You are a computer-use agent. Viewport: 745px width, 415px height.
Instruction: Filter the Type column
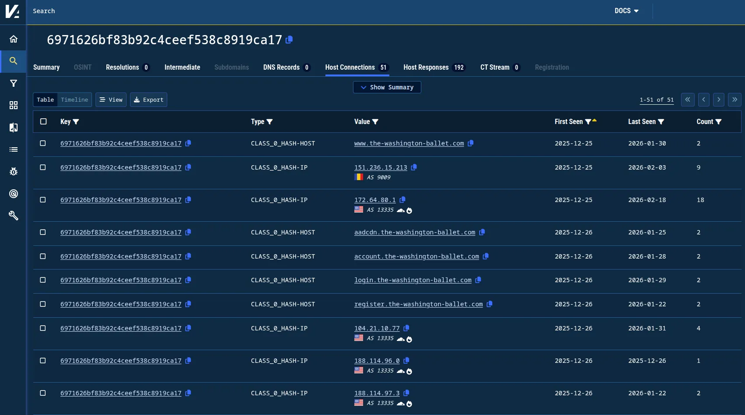tap(269, 122)
